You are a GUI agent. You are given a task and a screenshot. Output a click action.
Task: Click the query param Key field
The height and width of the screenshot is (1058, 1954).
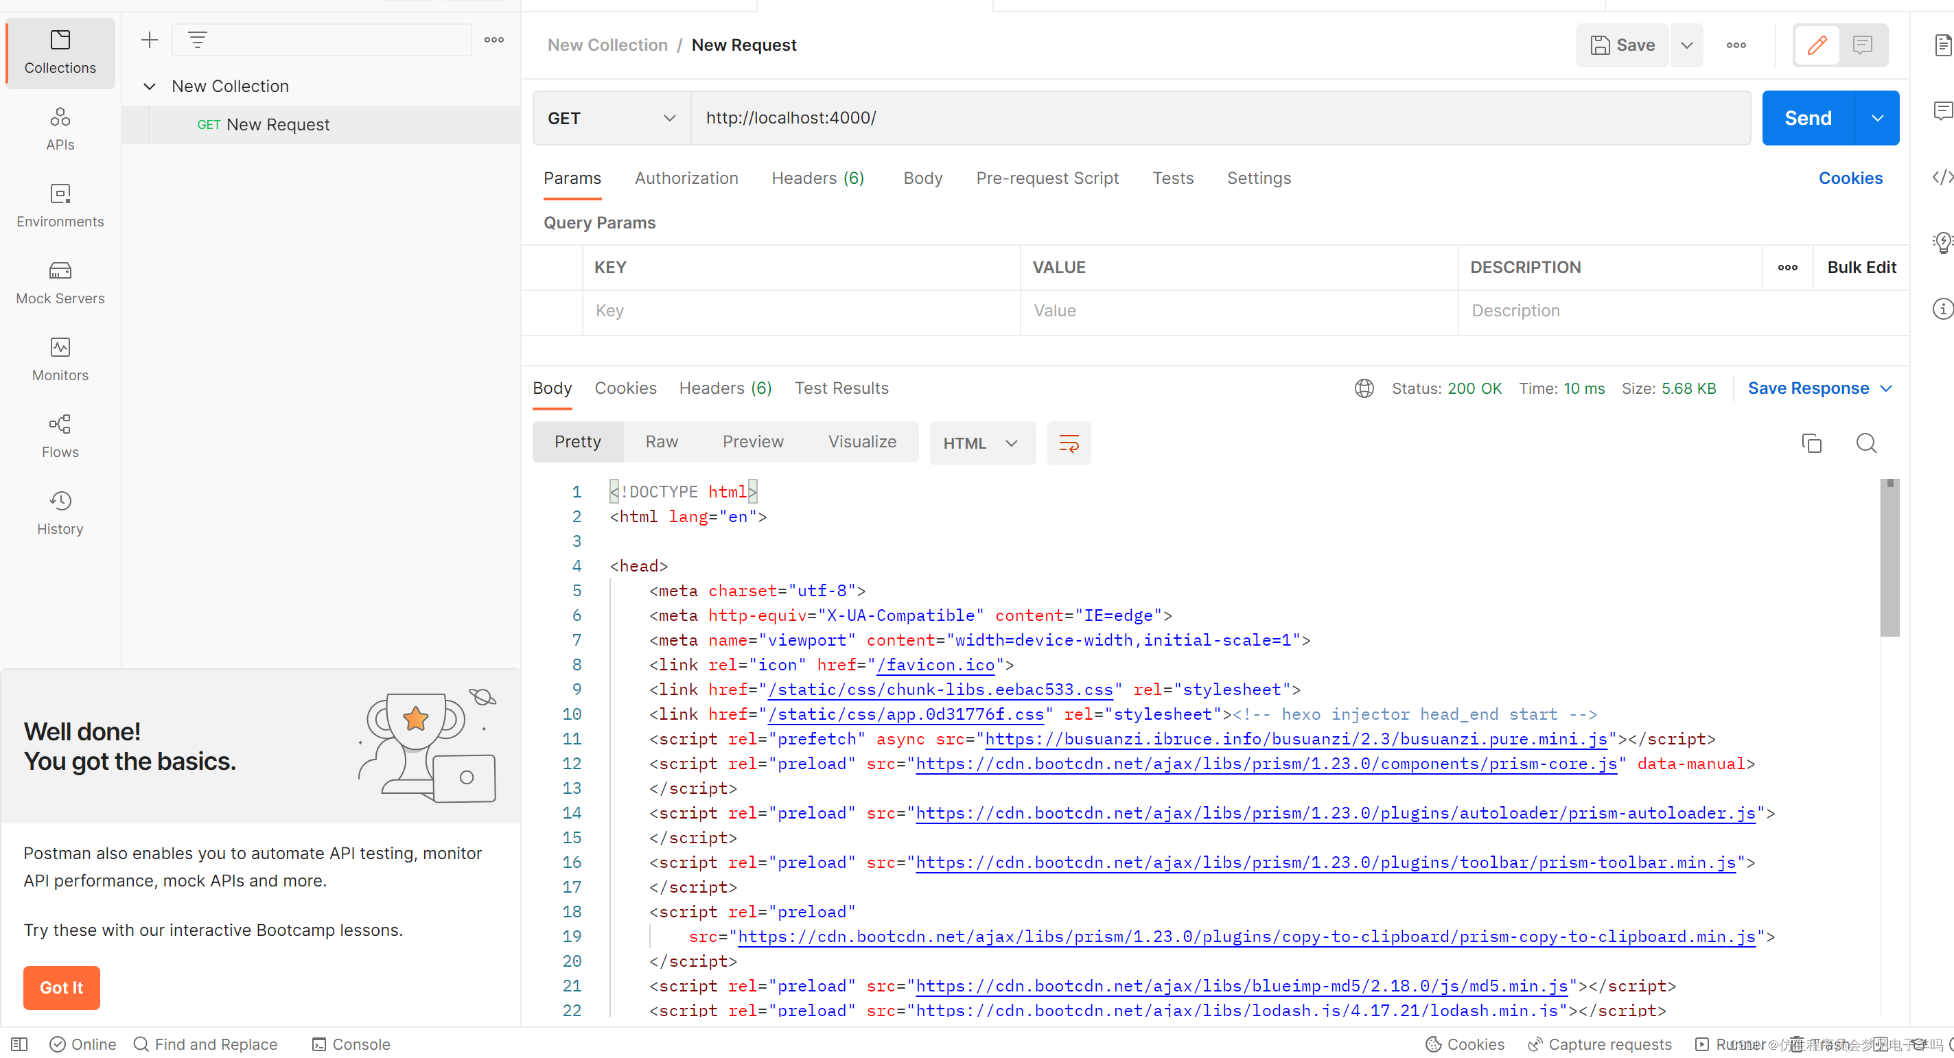pos(801,311)
